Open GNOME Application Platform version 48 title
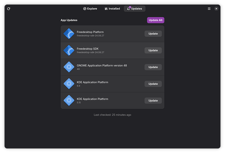The image size is (225, 153). [x=102, y=66]
